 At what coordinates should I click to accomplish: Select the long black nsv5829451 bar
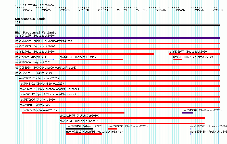tap(117, 75)
